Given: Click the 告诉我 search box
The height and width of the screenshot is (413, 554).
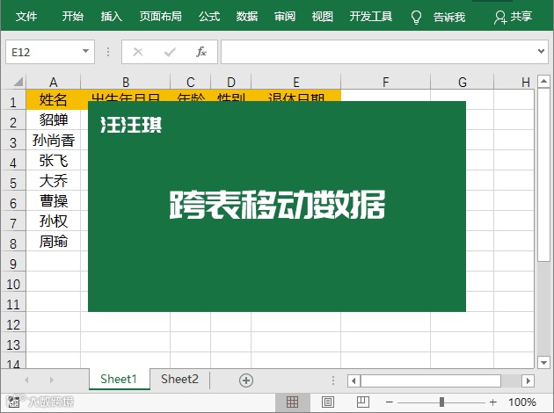Looking at the screenshot, I should coord(449,17).
